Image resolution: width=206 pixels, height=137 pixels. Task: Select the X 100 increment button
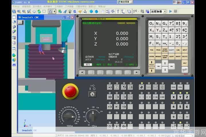coord(155,97)
